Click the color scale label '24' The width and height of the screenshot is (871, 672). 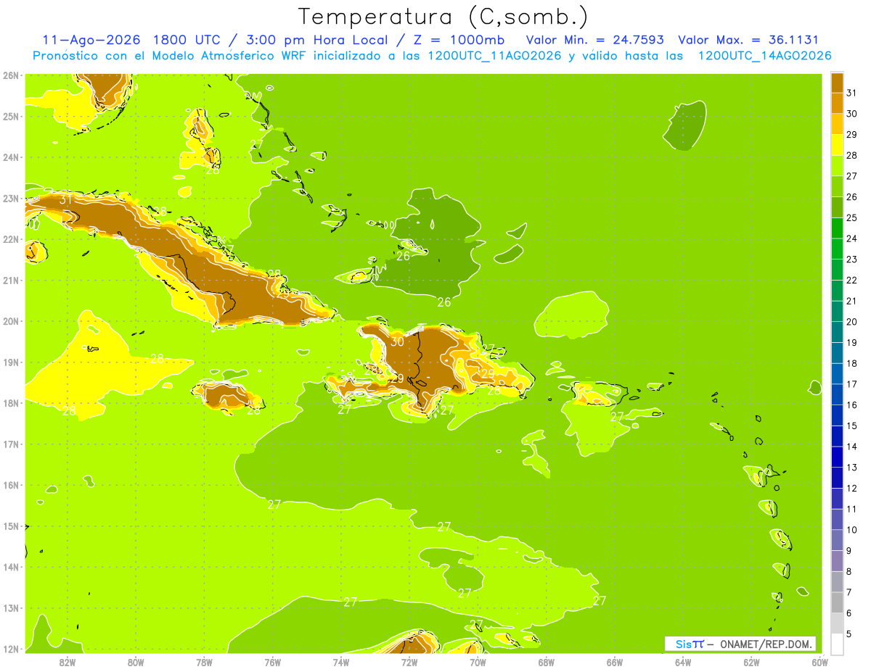[x=851, y=238]
